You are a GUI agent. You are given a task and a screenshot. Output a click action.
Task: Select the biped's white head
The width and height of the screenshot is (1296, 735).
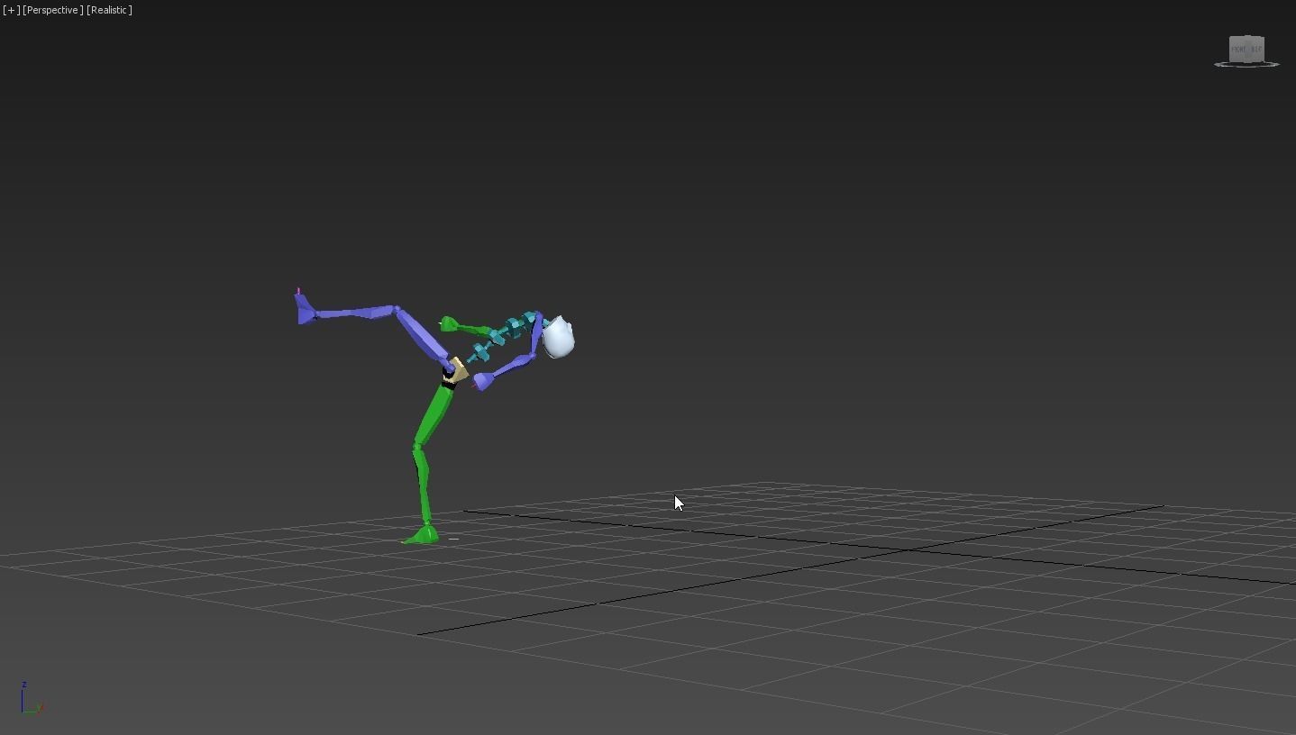(559, 338)
